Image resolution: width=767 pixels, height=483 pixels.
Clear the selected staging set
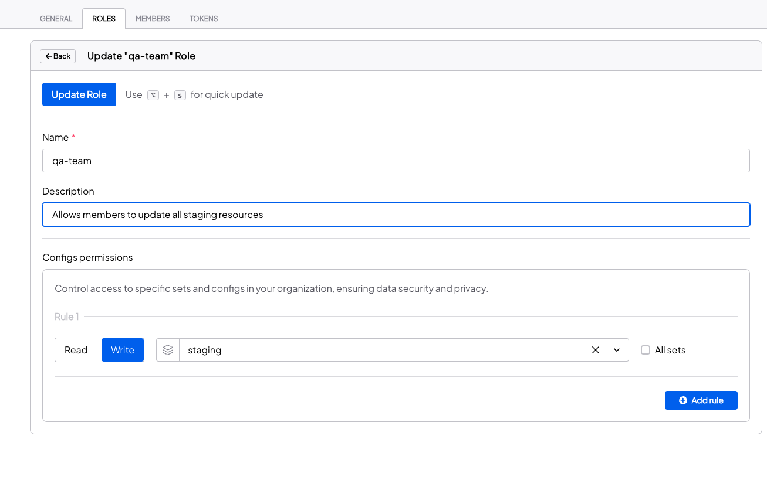point(596,350)
